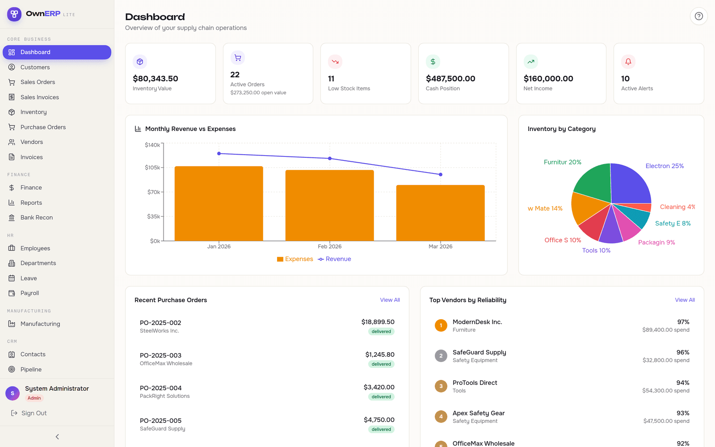
Task: Select ModernDesk Inc. vendor row
Action: point(562,325)
